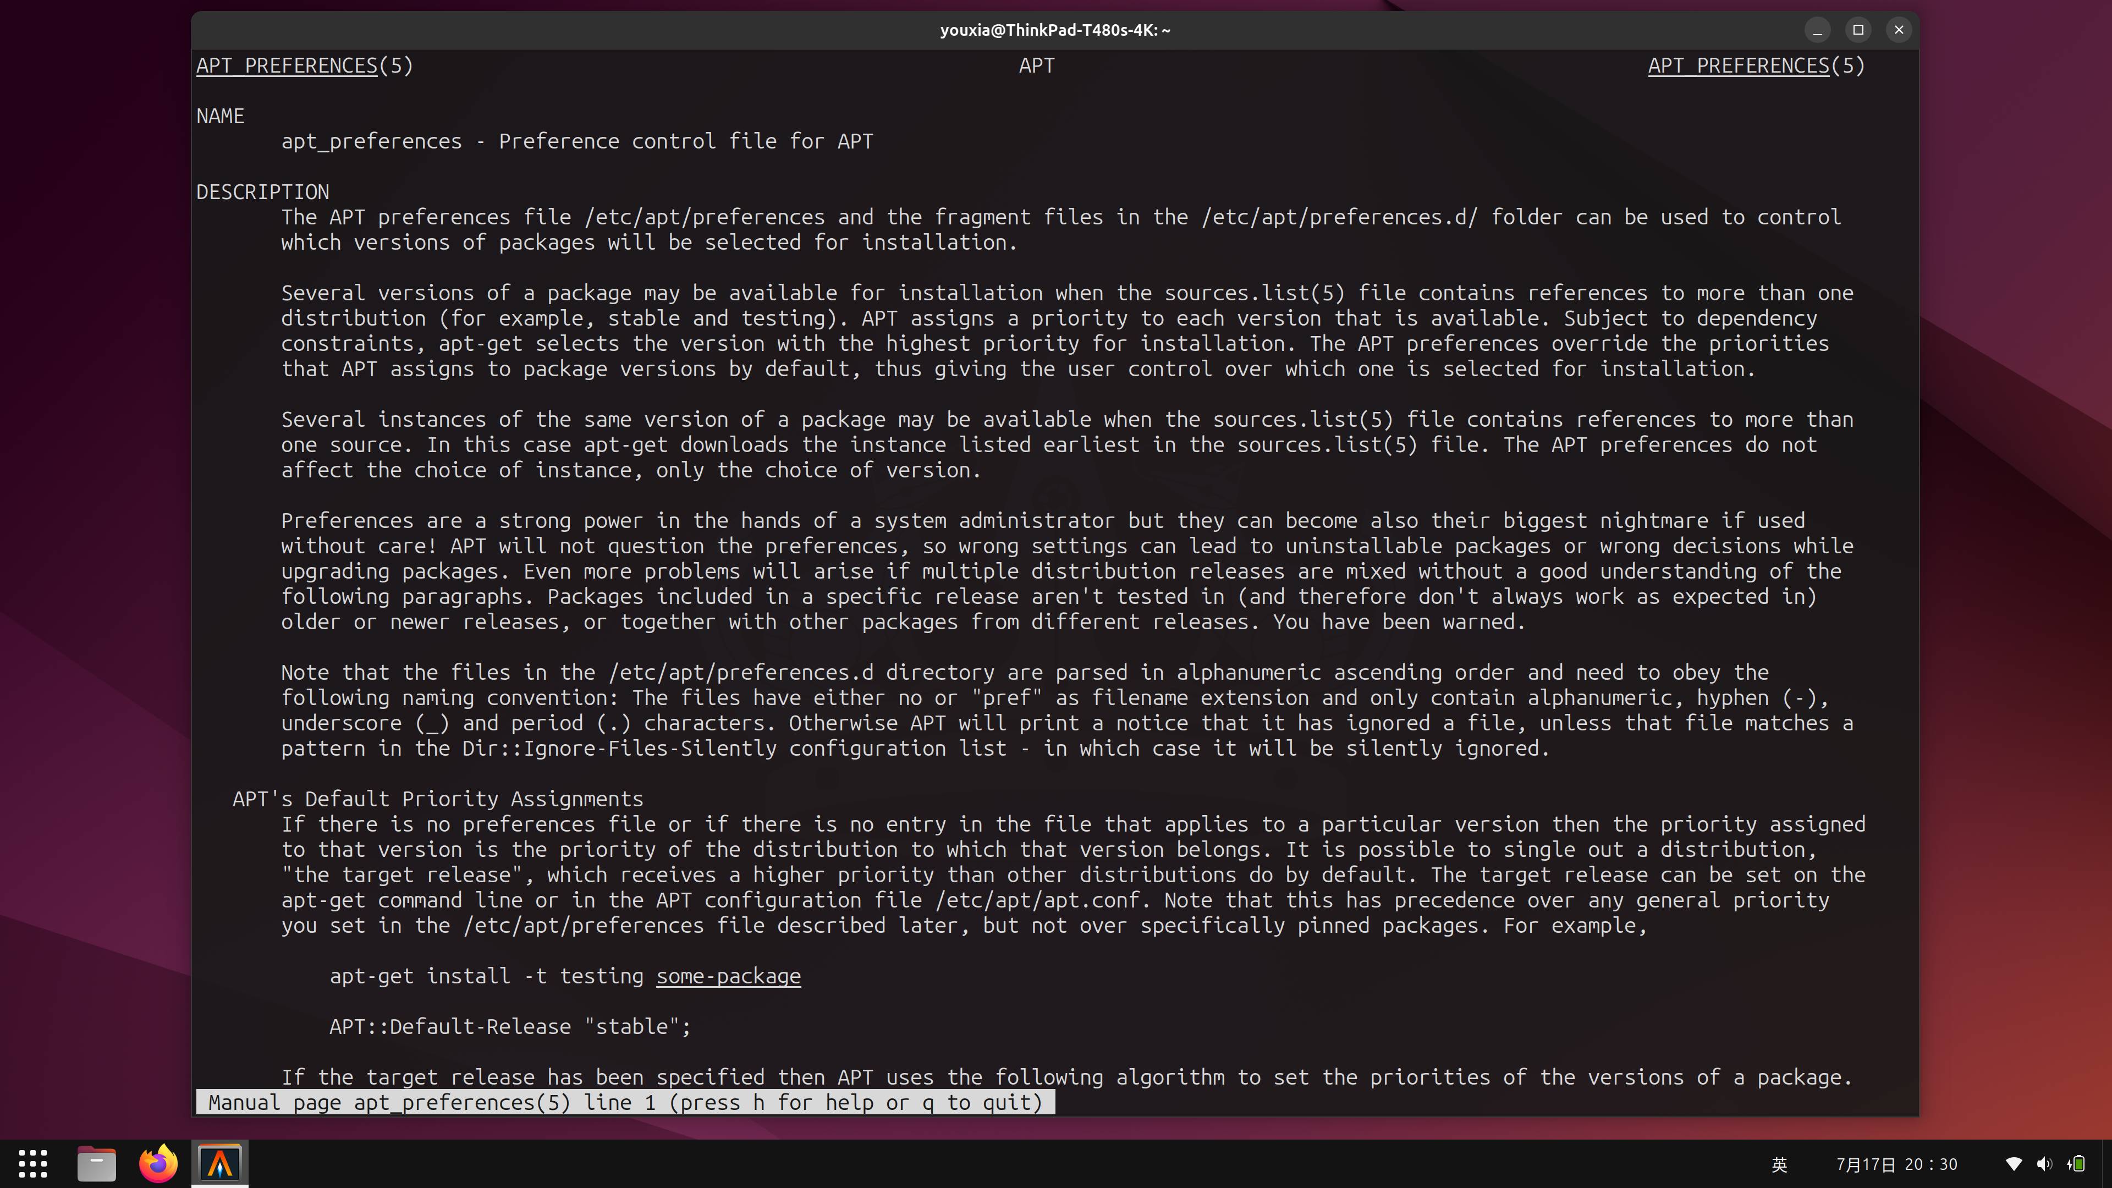
Task: Click the left APT_PREFERENCES(5) header
Action: tap(304, 65)
